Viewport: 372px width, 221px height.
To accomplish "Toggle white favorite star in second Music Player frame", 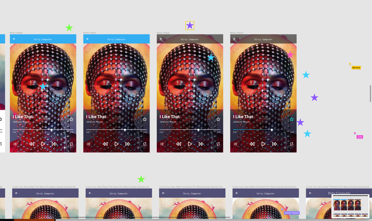I will pyautogui.click(x=145, y=119).
